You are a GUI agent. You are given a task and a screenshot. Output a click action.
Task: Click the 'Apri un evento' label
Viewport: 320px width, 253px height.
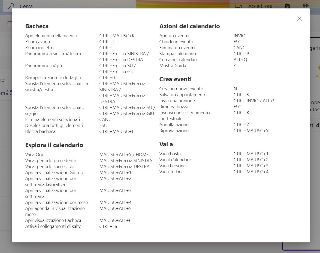174,36
